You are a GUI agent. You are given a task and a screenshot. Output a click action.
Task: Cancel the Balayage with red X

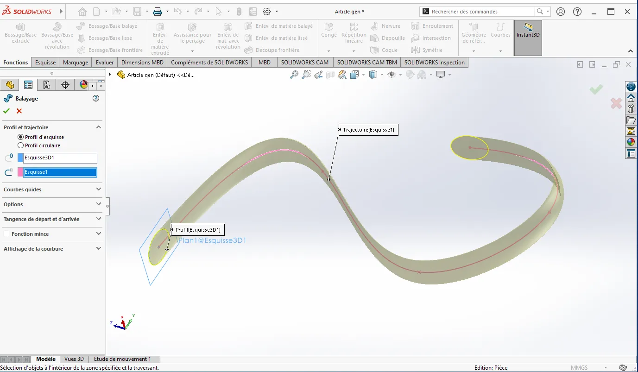(x=19, y=111)
